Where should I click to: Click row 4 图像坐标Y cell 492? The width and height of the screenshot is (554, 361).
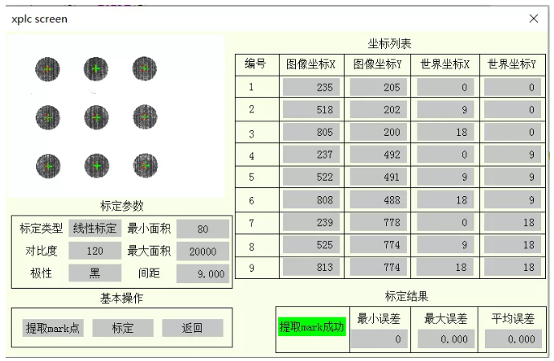[x=378, y=154]
